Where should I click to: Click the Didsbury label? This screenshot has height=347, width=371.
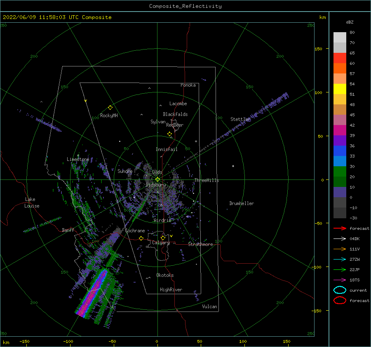point(156,185)
